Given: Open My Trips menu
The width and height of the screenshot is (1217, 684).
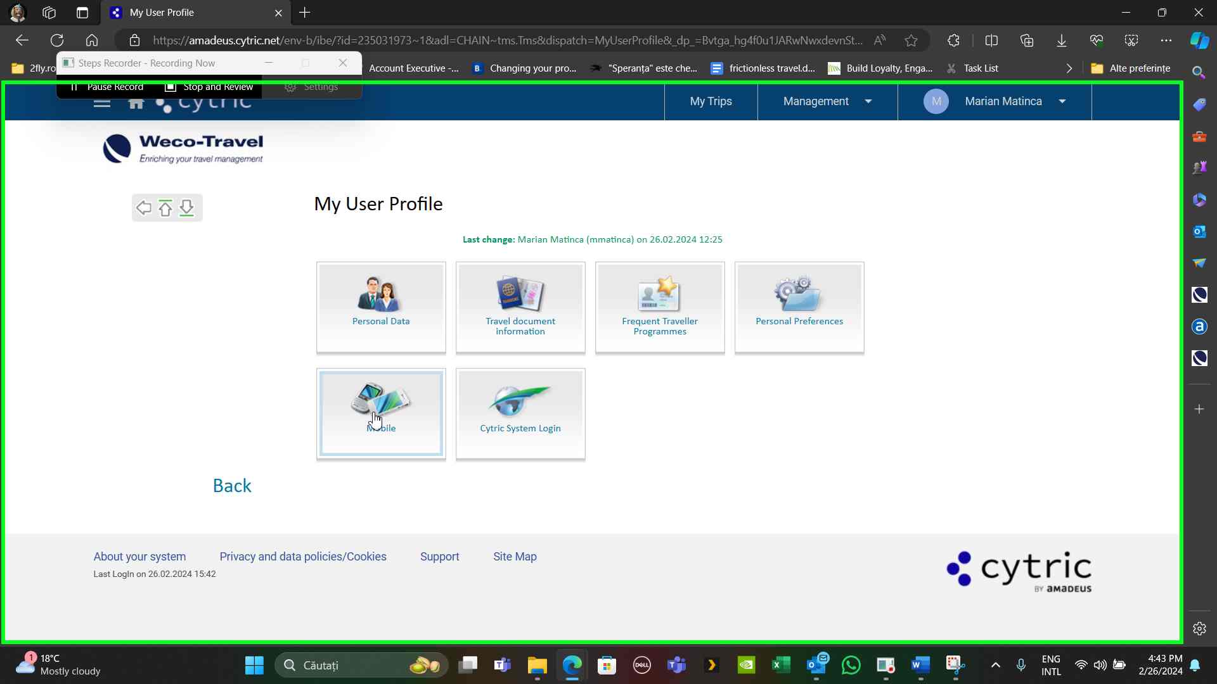Looking at the screenshot, I should pyautogui.click(x=711, y=101).
